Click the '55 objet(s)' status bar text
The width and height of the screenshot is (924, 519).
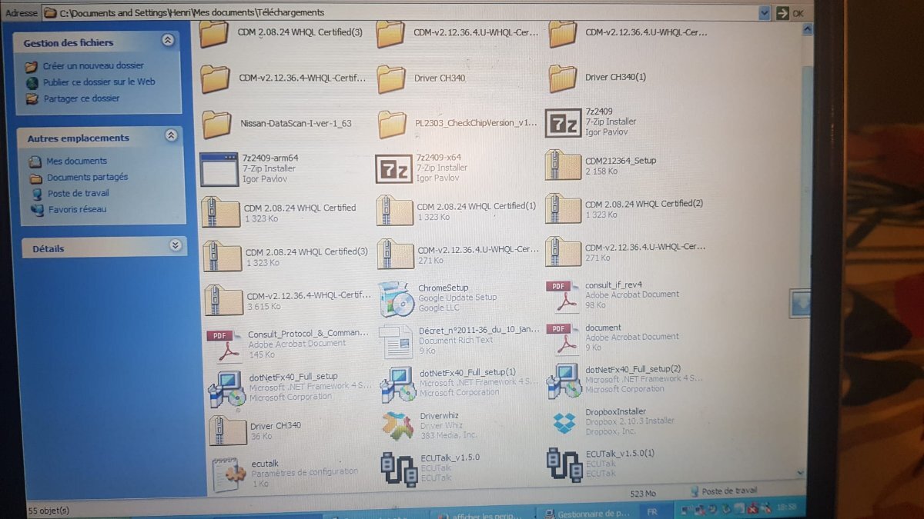(49, 511)
